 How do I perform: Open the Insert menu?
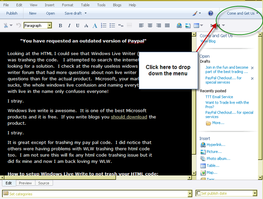49,5
